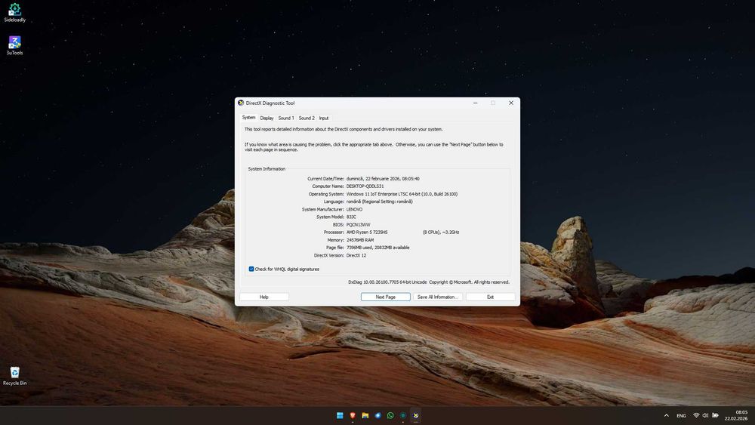Click the 24576MB RAM memory value
Image resolution: width=755 pixels, height=425 pixels.
(x=360, y=240)
